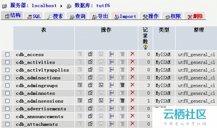The height and width of the screenshot is (128, 217).
Task: Drop table red X for cdb_activities
Action: point(132,61)
